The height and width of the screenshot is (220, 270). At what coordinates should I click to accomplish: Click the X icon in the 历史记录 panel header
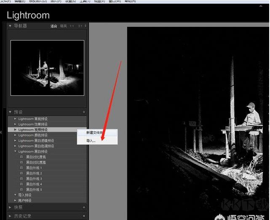click(x=84, y=216)
